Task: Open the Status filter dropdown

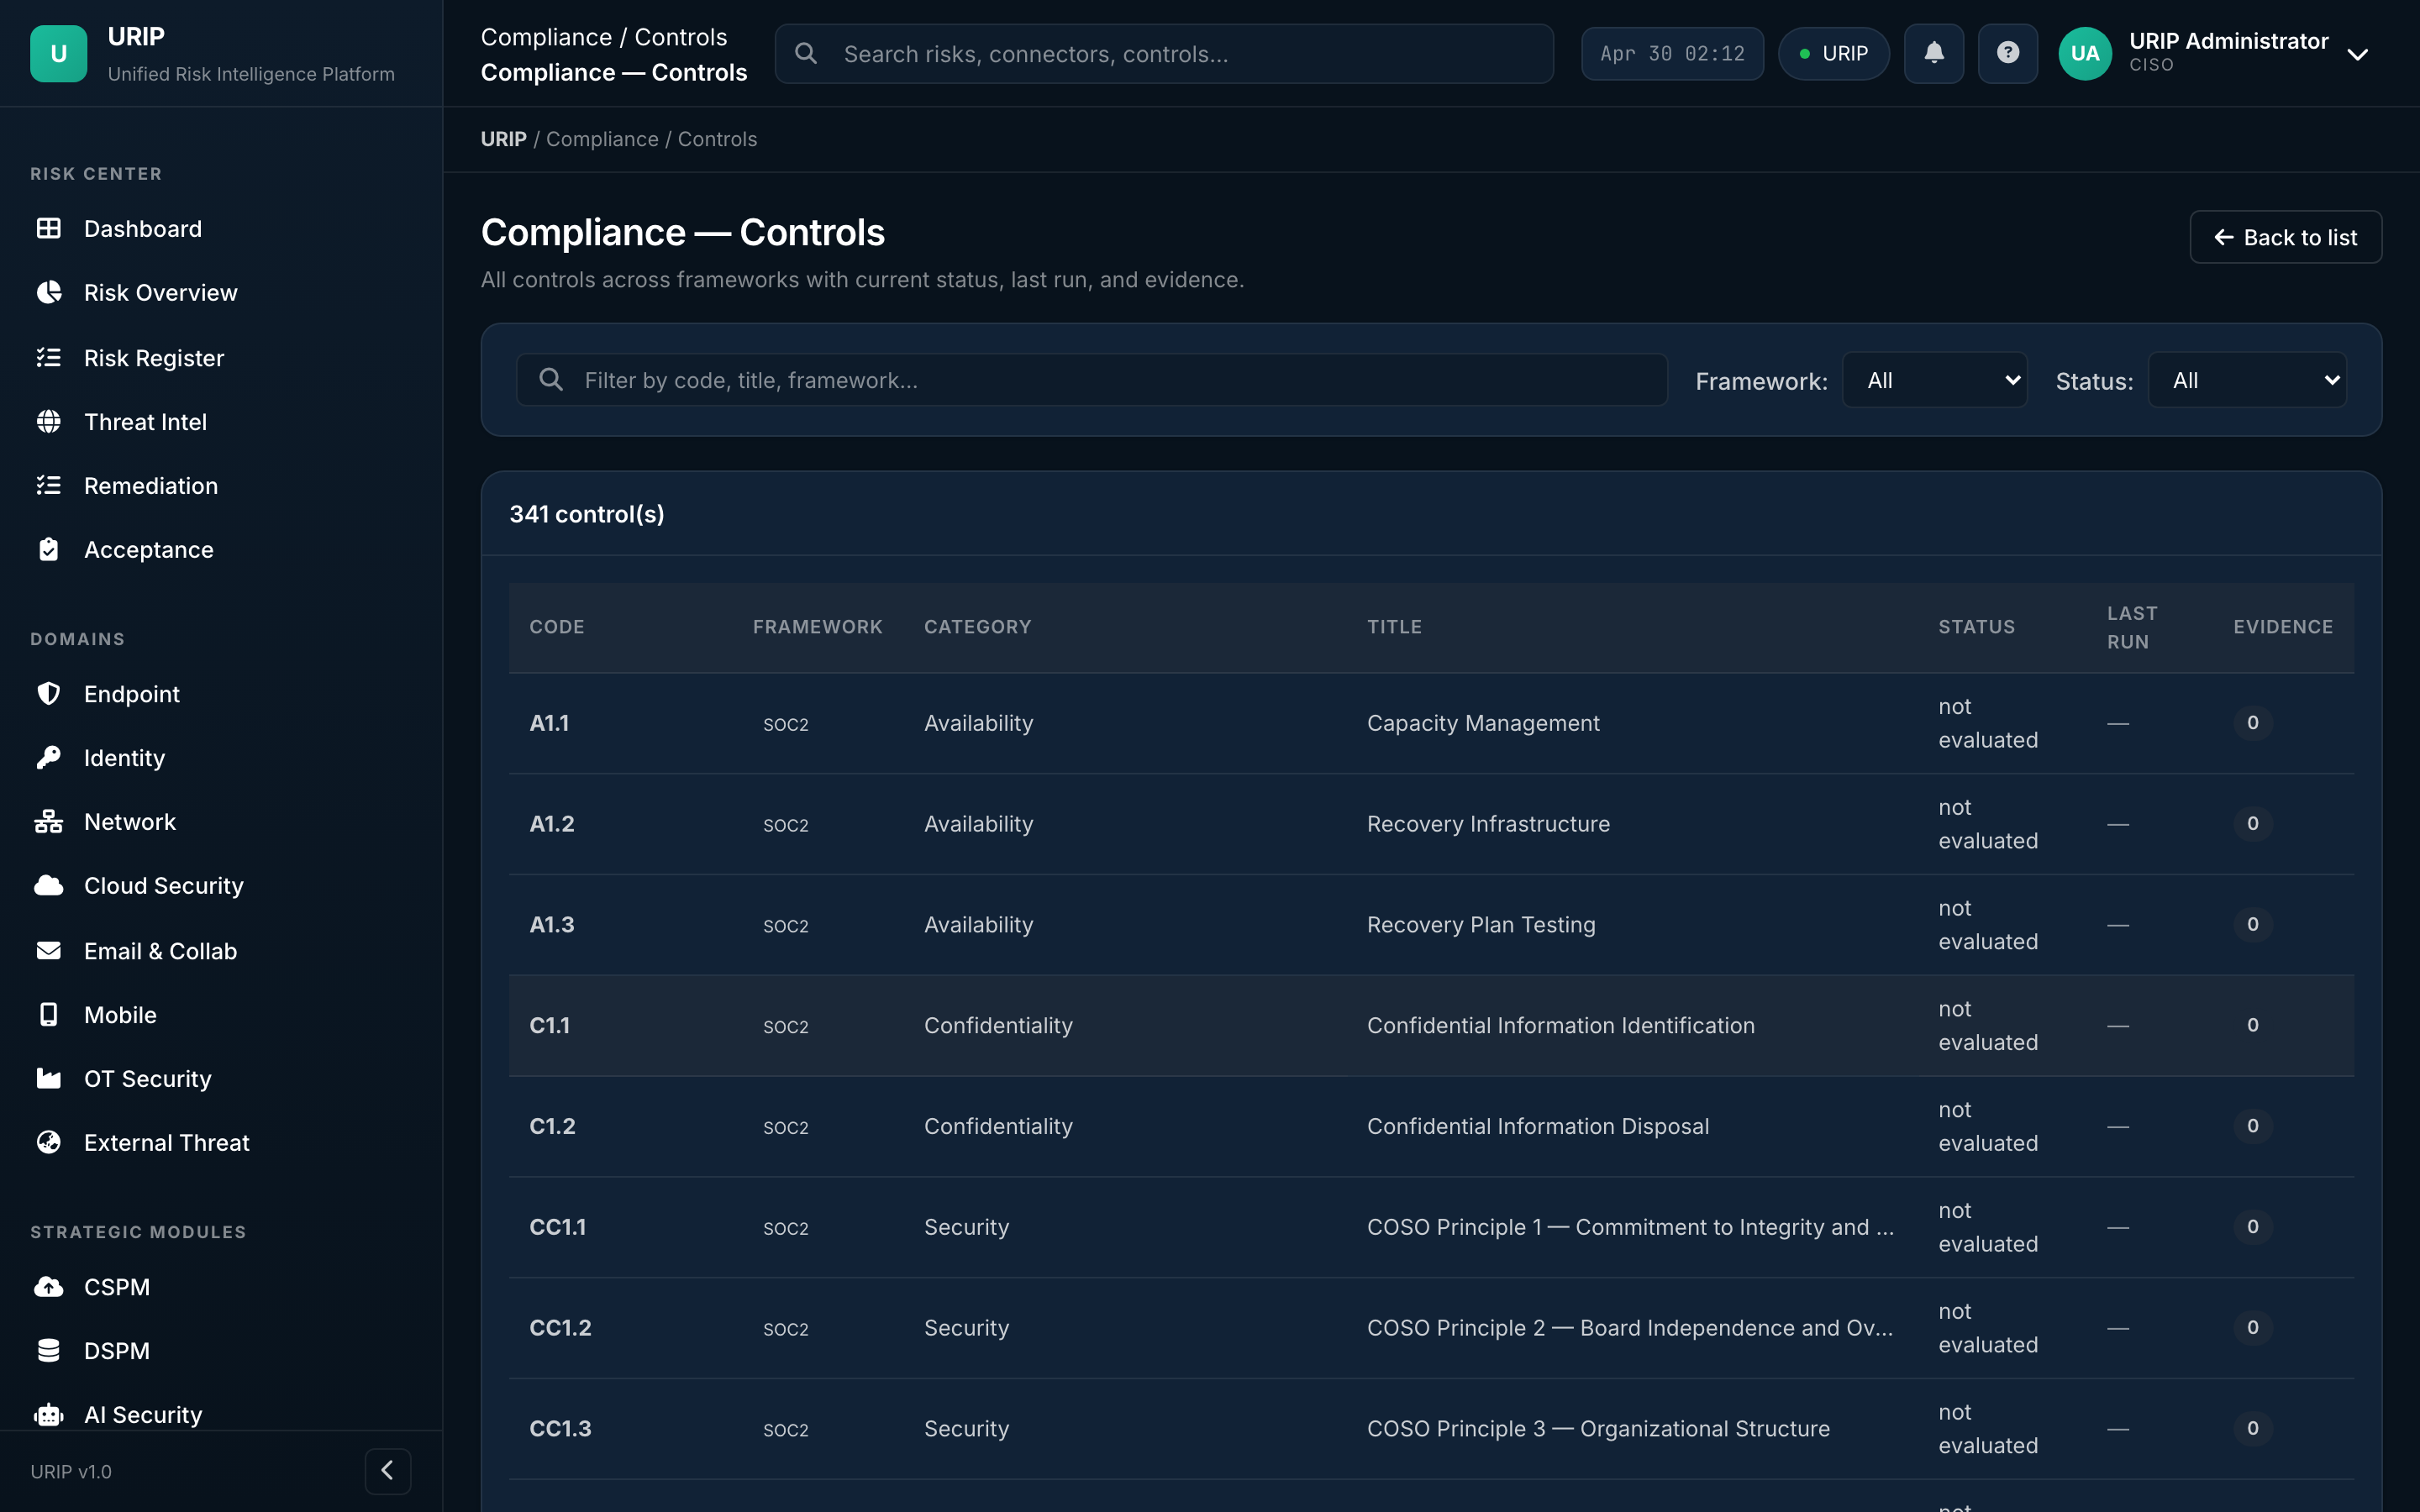Action: [2246, 380]
